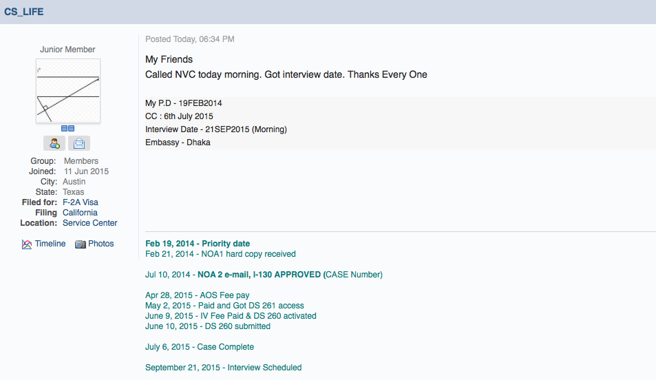Click the Photos text link

(100, 244)
